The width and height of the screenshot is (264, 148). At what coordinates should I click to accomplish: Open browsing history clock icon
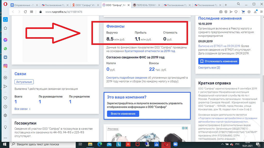tap(5, 107)
